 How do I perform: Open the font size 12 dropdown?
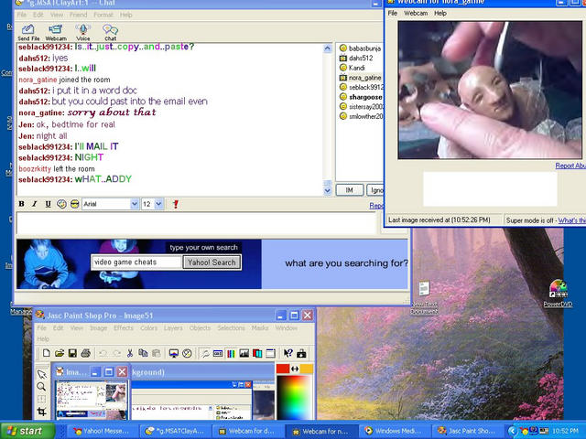(x=158, y=204)
